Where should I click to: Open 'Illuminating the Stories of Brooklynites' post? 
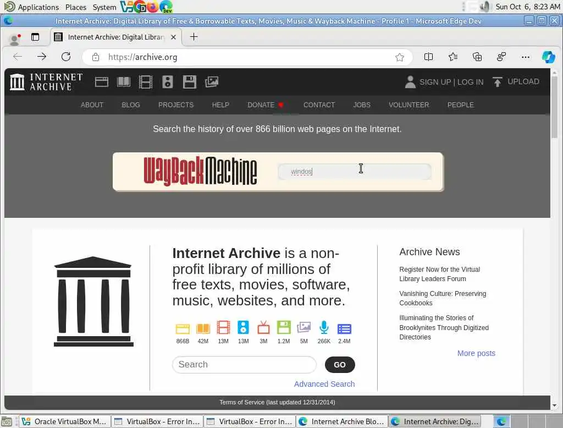click(444, 327)
